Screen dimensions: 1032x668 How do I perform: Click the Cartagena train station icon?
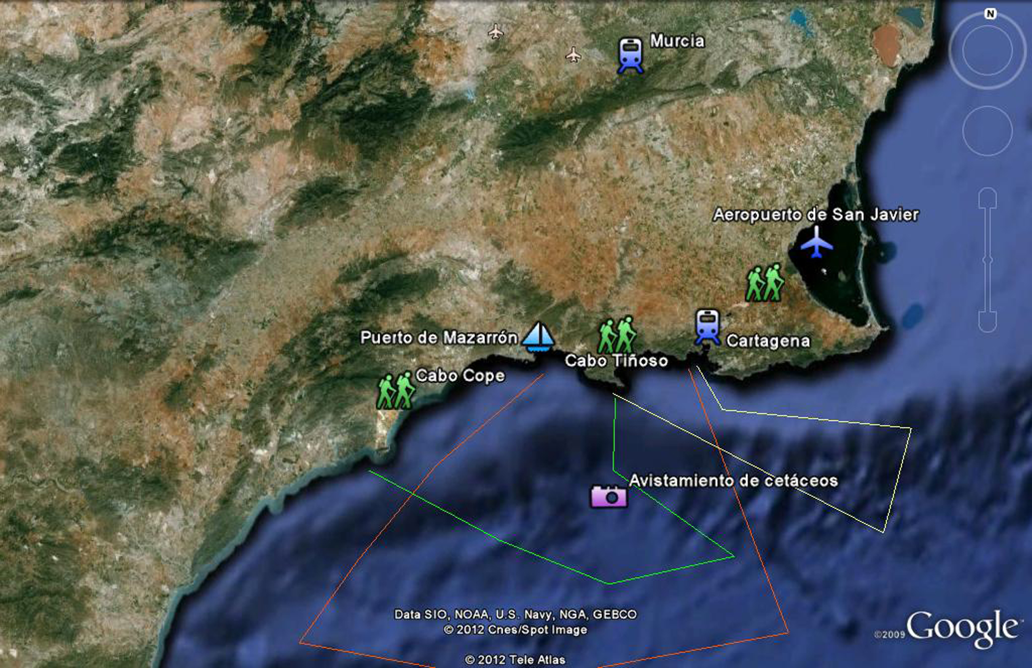708,326
